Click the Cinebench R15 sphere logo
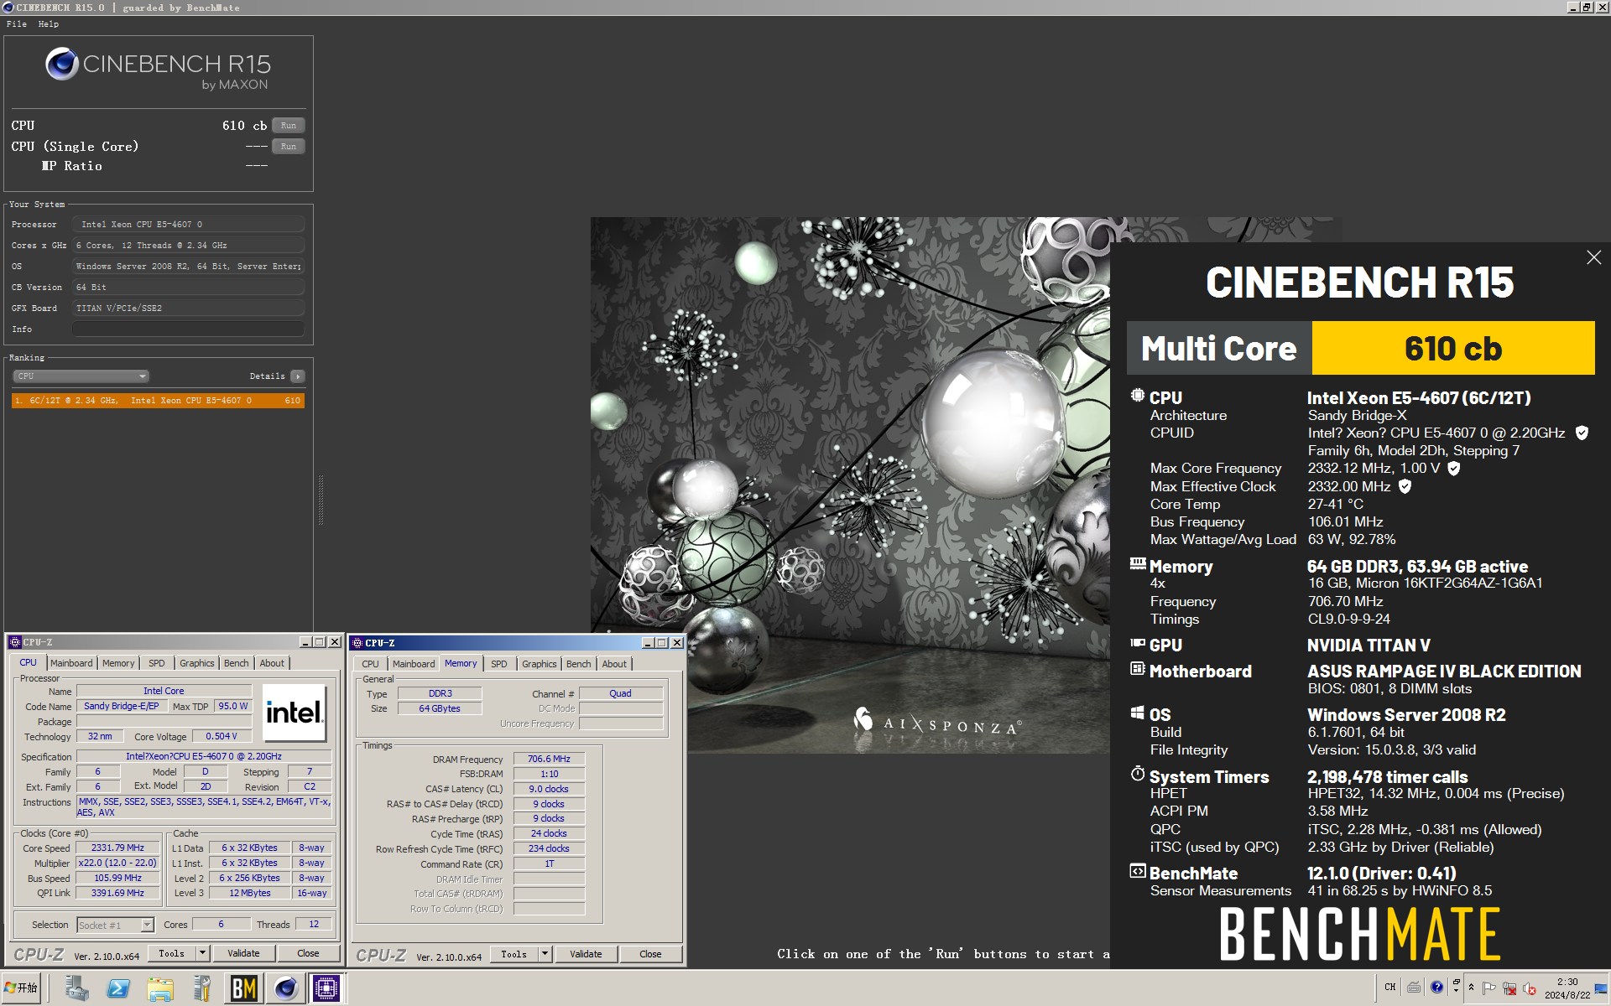Image resolution: width=1611 pixels, height=1006 pixels. tap(61, 64)
